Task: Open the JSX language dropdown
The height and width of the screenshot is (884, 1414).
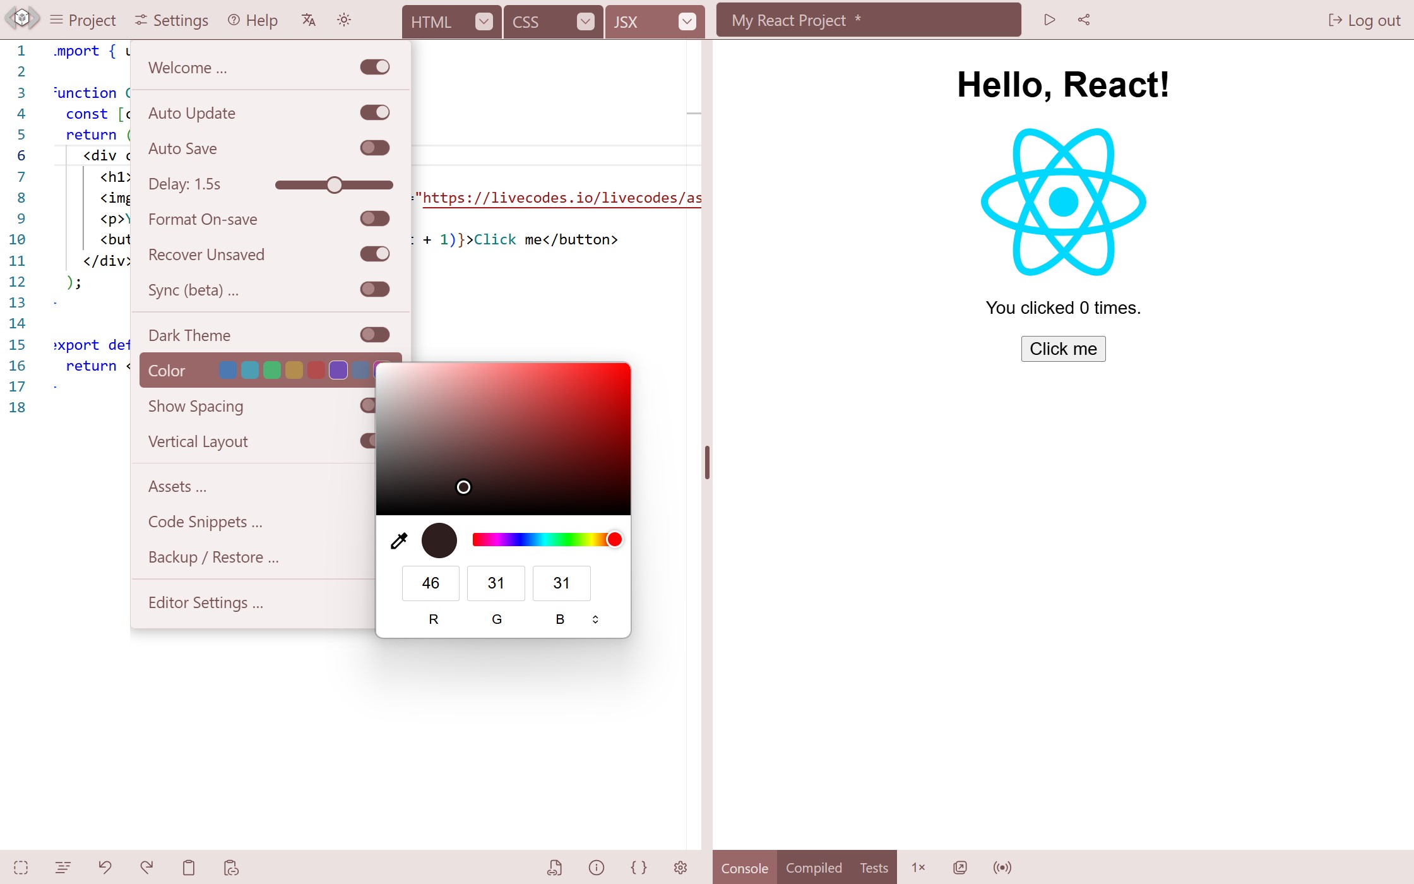Action: click(687, 21)
